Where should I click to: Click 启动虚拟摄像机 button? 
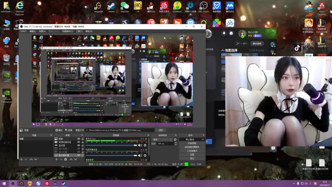[x=192, y=147]
